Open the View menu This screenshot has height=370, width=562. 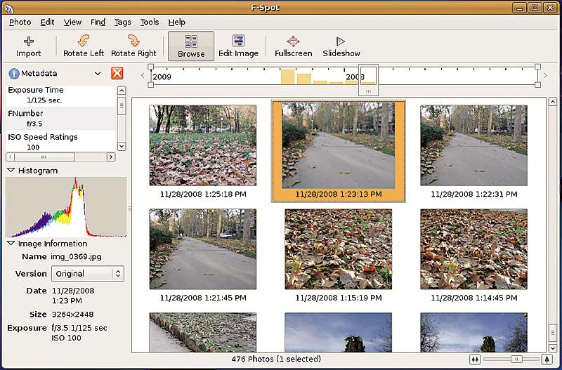tap(73, 22)
